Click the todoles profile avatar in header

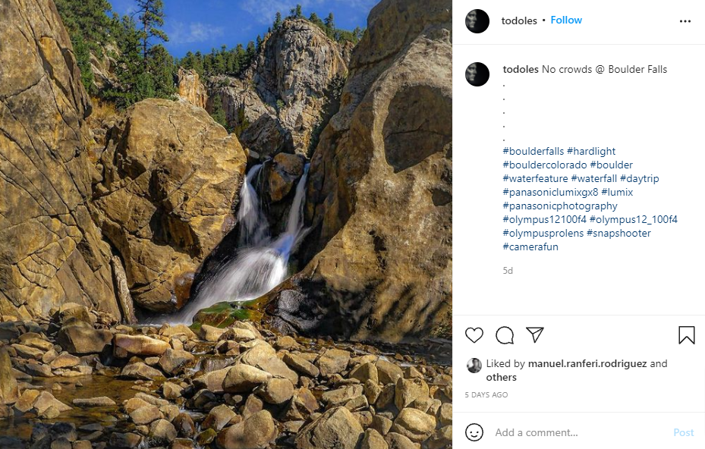[x=477, y=21]
